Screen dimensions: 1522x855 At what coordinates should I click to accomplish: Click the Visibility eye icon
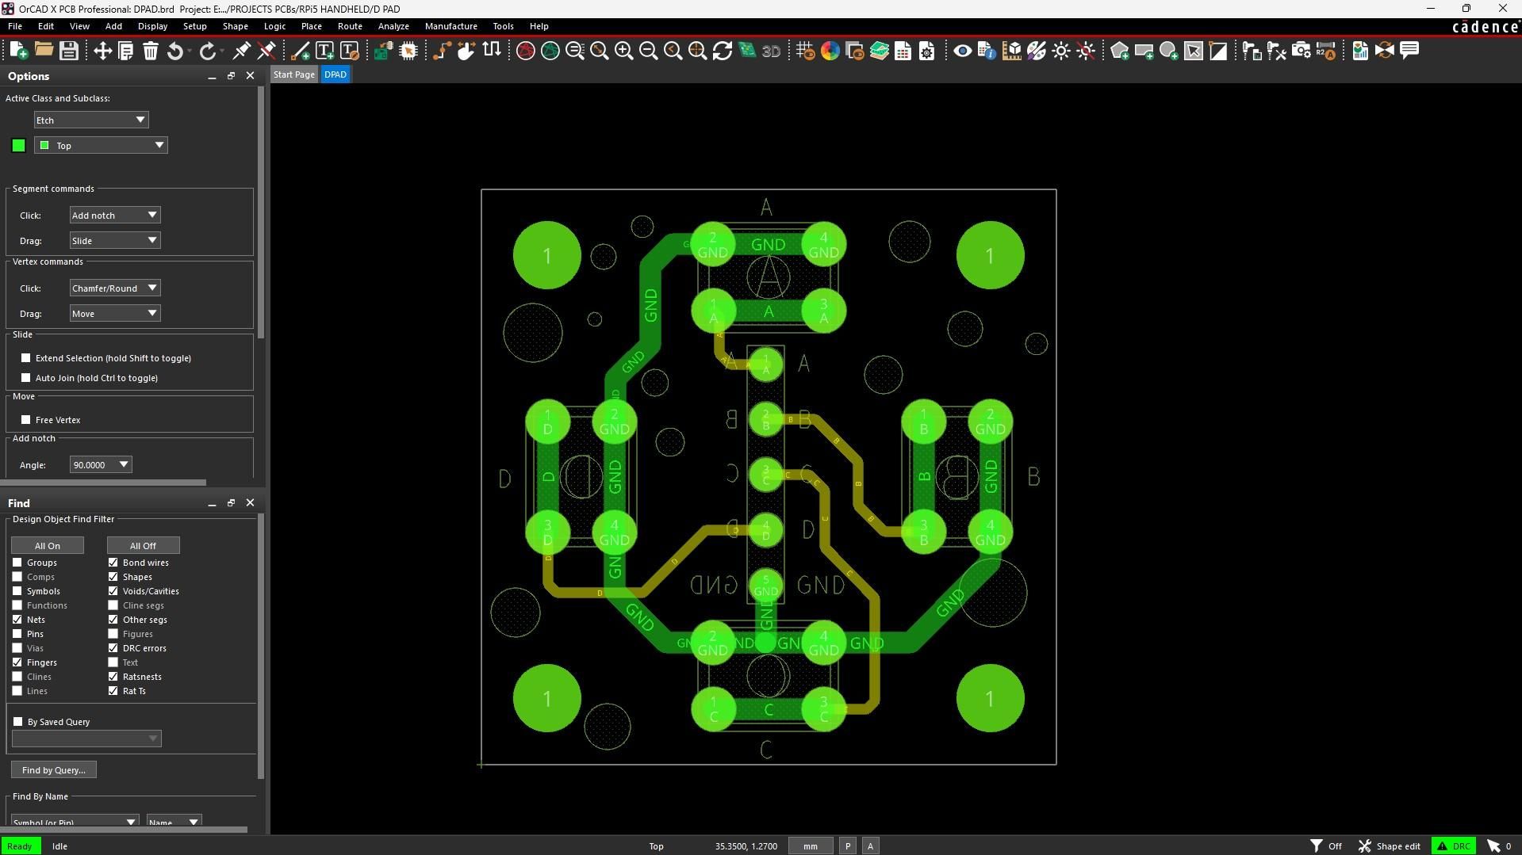click(x=962, y=51)
